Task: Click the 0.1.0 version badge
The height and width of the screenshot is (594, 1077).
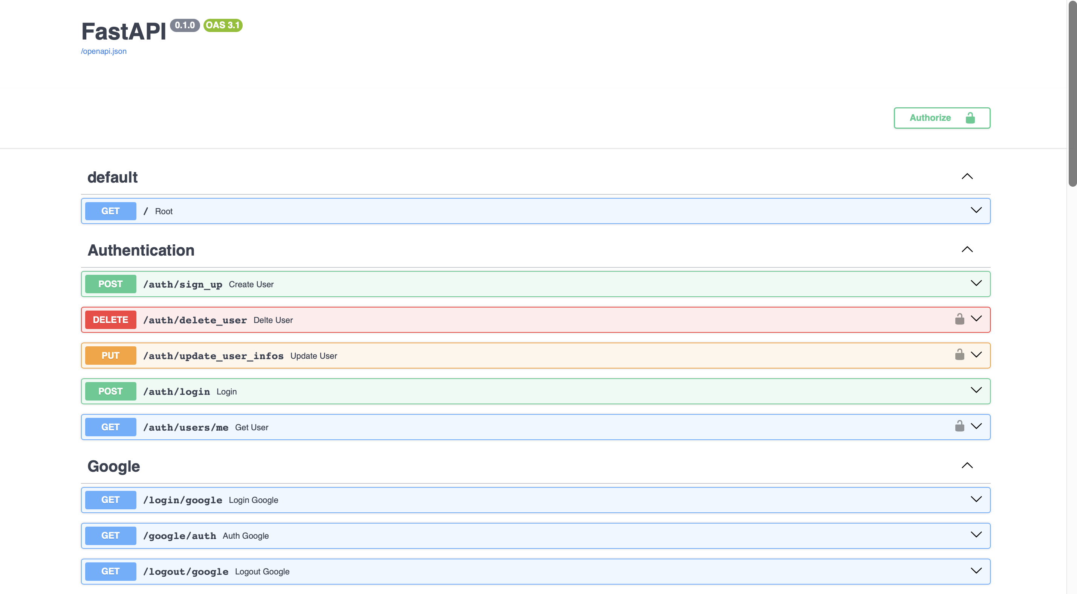Action: coord(185,25)
